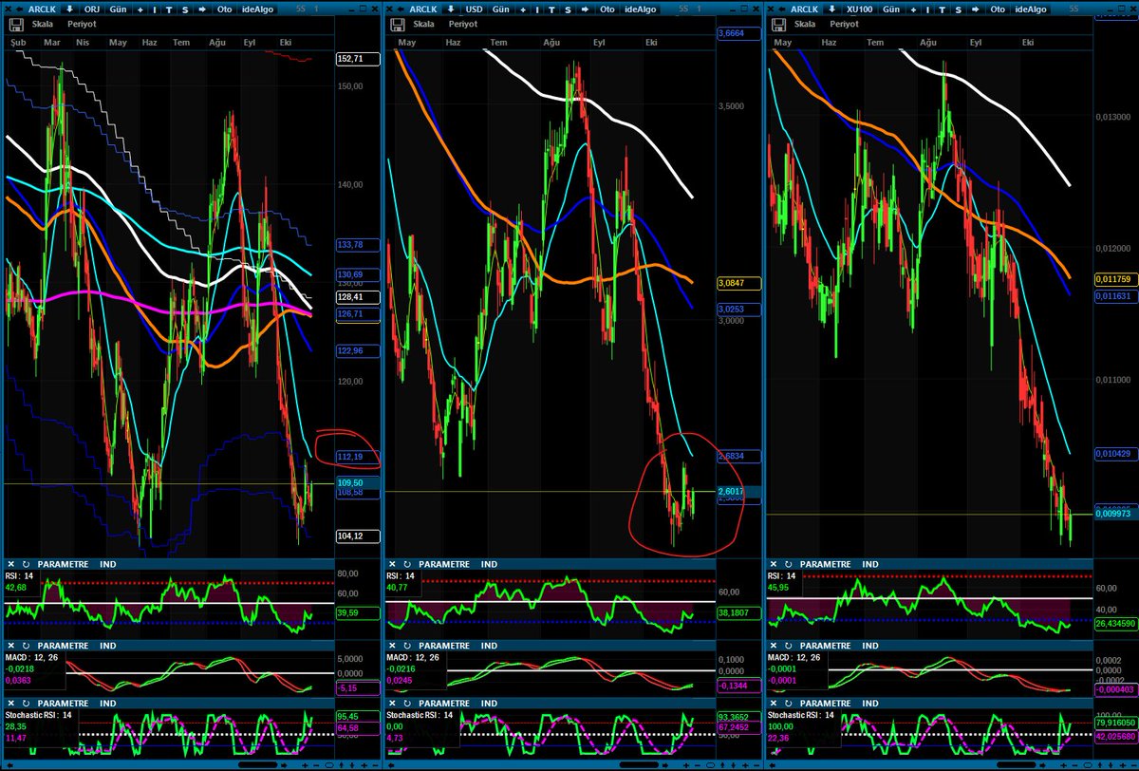Open the Periyot menu in XU100 chart
This screenshot has width=1139, height=771.
[x=845, y=24]
